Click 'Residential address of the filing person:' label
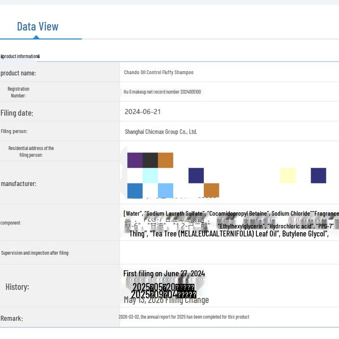The height and width of the screenshot is (339, 339). (31, 152)
